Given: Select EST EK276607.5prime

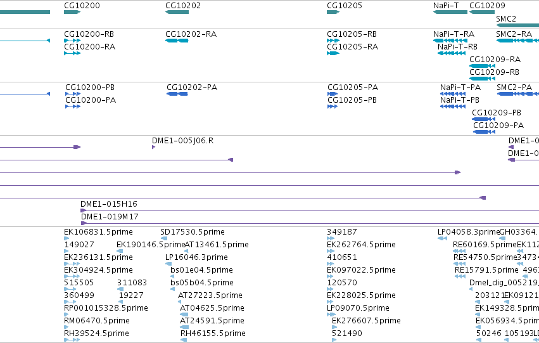Looking at the screenshot, I should pos(334,328).
